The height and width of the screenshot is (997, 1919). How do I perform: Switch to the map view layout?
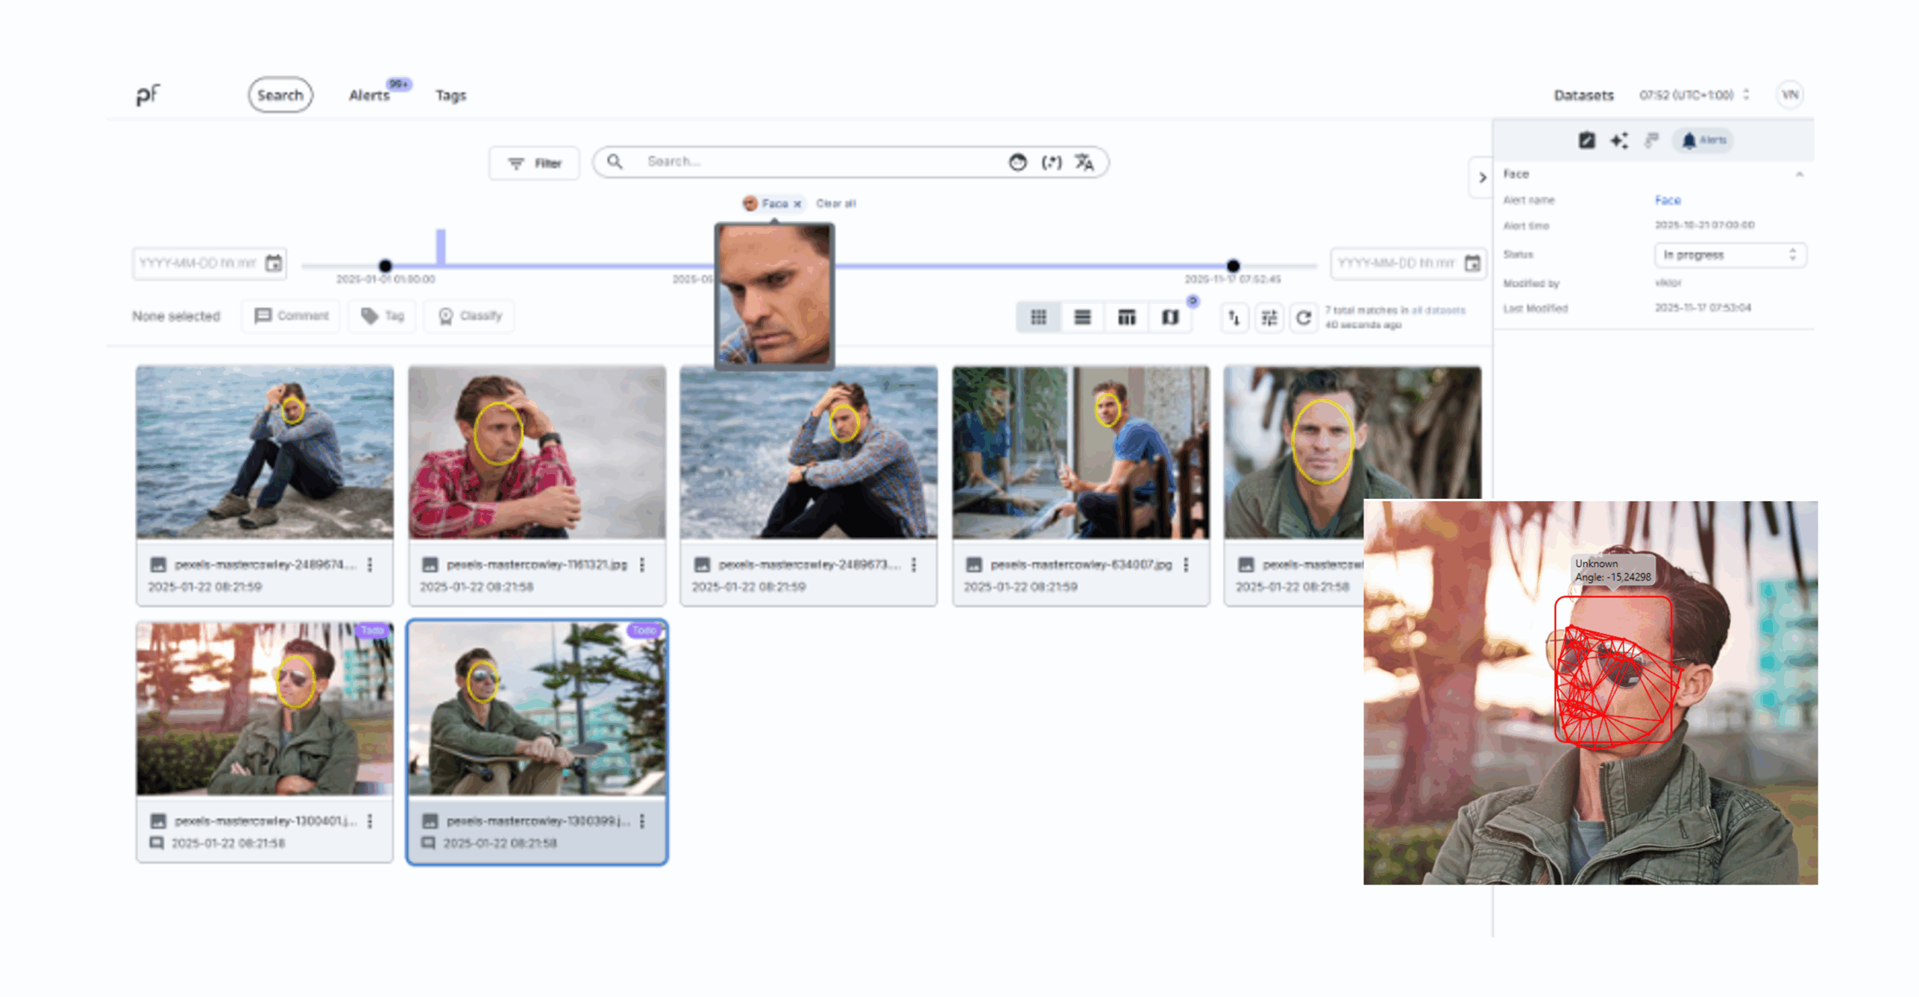click(x=1170, y=318)
